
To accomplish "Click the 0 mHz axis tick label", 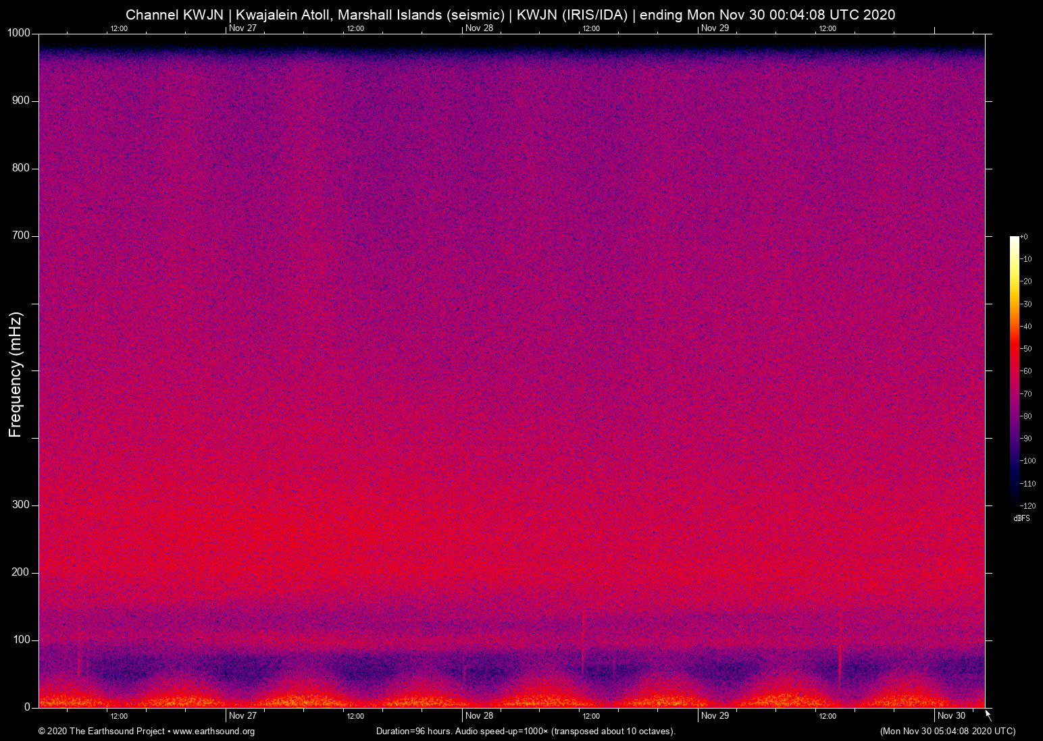I will (x=28, y=707).
